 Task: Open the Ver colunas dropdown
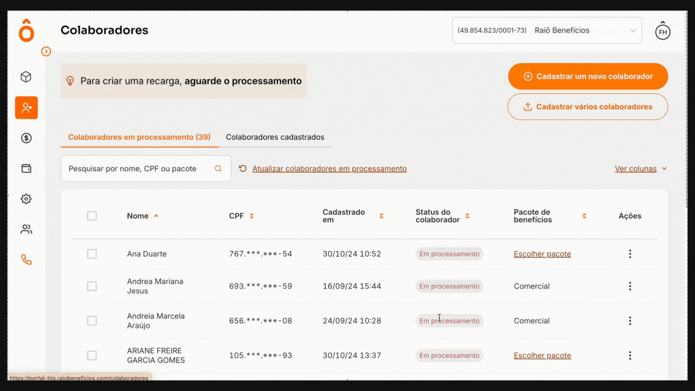click(641, 168)
